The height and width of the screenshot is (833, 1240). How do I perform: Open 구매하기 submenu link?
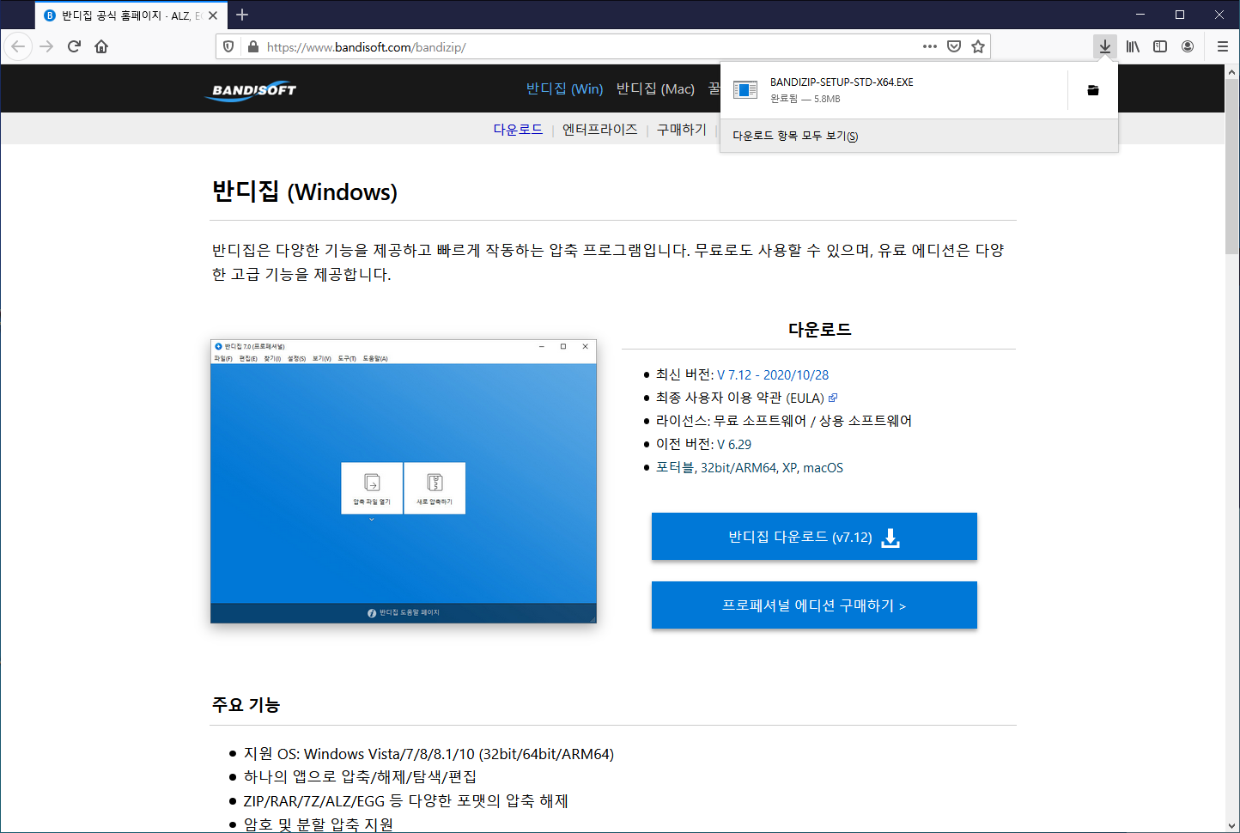coord(682,129)
